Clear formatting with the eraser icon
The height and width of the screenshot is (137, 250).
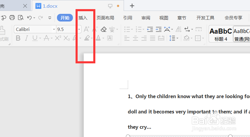(x=104, y=29)
